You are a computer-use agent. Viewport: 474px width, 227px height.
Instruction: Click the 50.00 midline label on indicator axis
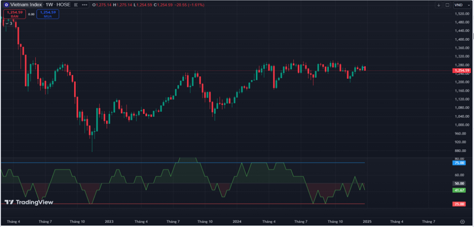pyautogui.click(x=459, y=183)
